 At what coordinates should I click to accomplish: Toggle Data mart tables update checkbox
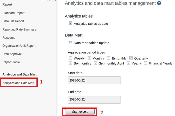click(x=70, y=43)
